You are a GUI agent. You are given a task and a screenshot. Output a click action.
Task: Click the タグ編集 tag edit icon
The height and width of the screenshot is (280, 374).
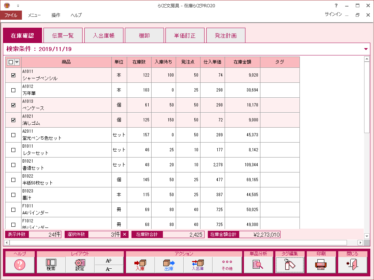[x=290, y=265]
